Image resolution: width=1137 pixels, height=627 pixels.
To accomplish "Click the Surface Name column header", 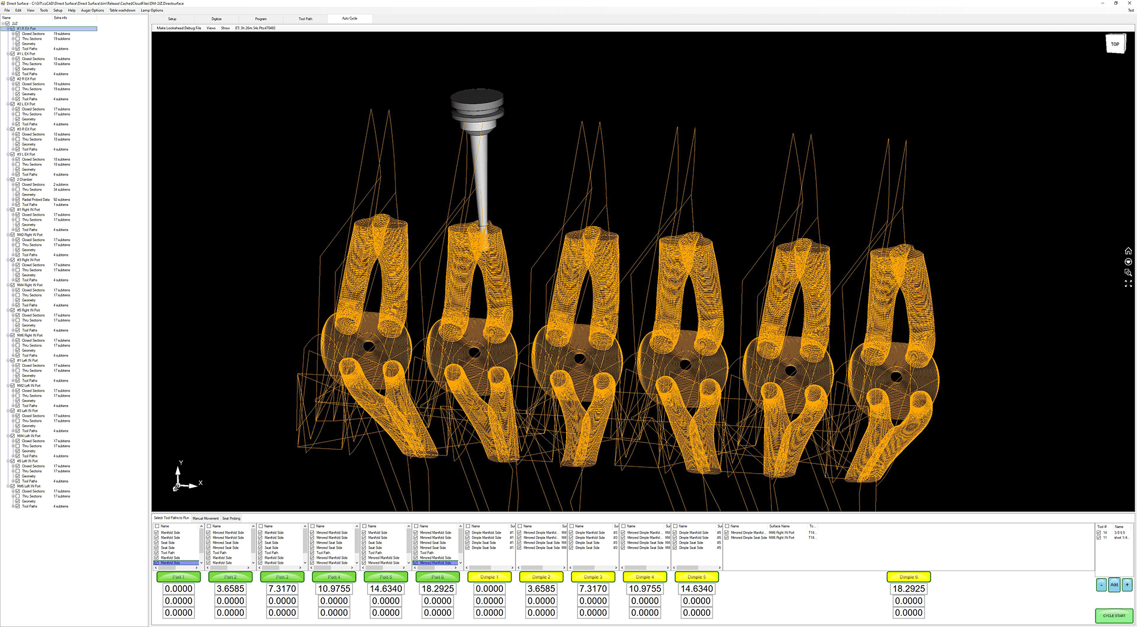I will point(779,526).
